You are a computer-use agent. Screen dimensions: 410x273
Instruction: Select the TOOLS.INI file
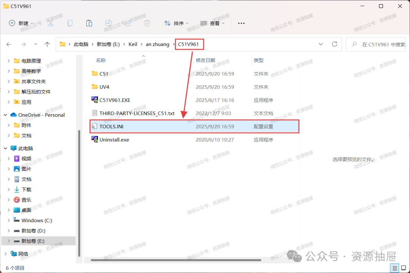click(194, 126)
